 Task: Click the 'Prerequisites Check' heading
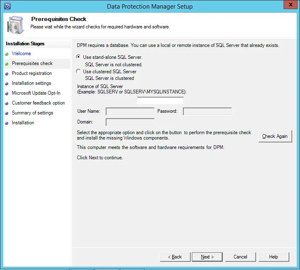(59, 19)
